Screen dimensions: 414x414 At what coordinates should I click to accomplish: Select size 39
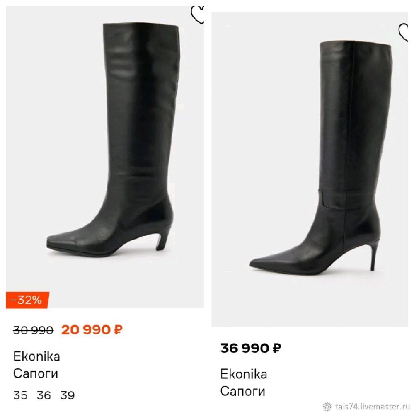click(68, 395)
